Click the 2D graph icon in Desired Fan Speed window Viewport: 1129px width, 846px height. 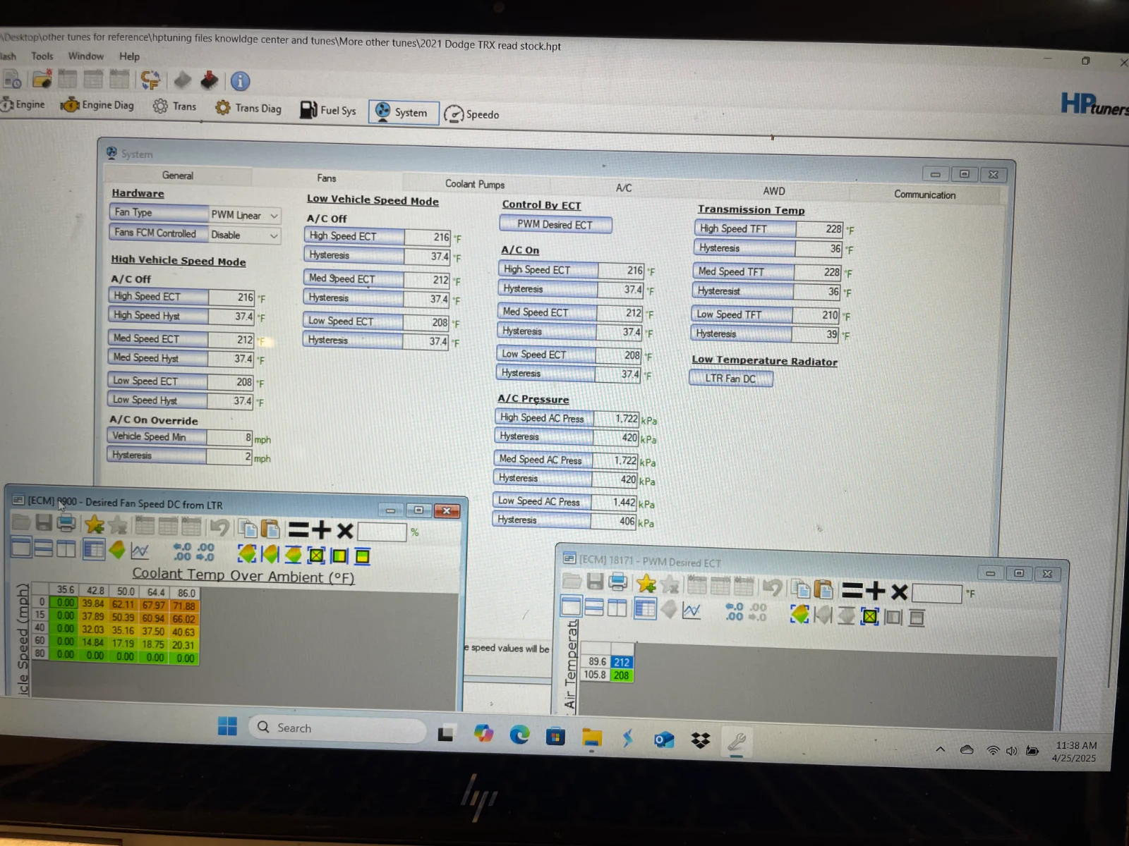(x=140, y=551)
